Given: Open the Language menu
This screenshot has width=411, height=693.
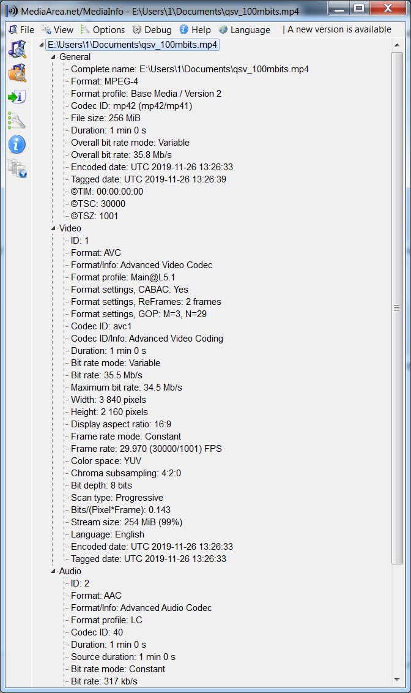Looking at the screenshot, I should (245, 29).
